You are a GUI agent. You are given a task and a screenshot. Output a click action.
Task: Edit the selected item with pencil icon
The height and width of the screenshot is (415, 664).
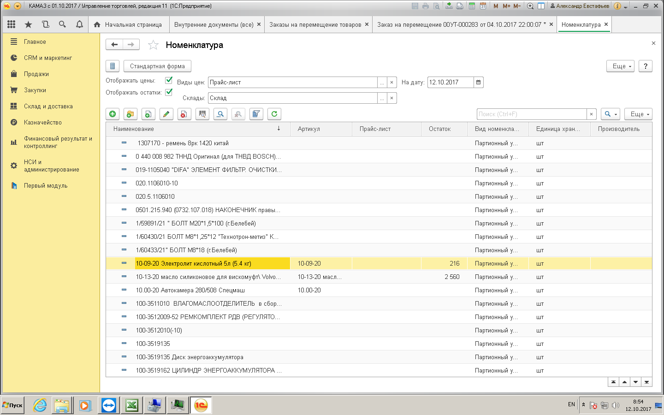tap(166, 114)
